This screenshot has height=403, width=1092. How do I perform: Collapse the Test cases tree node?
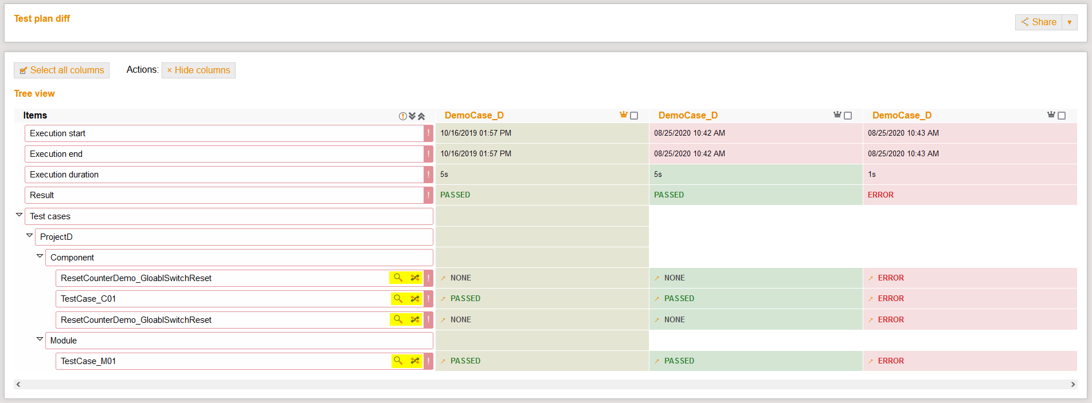19,215
